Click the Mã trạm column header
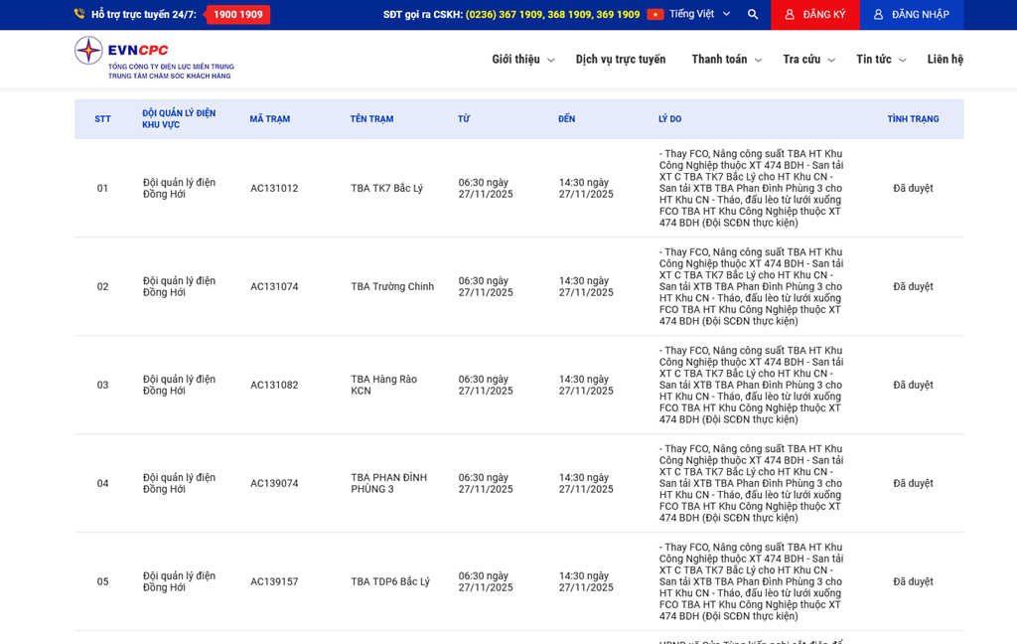 pyautogui.click(x=270, y=119)
